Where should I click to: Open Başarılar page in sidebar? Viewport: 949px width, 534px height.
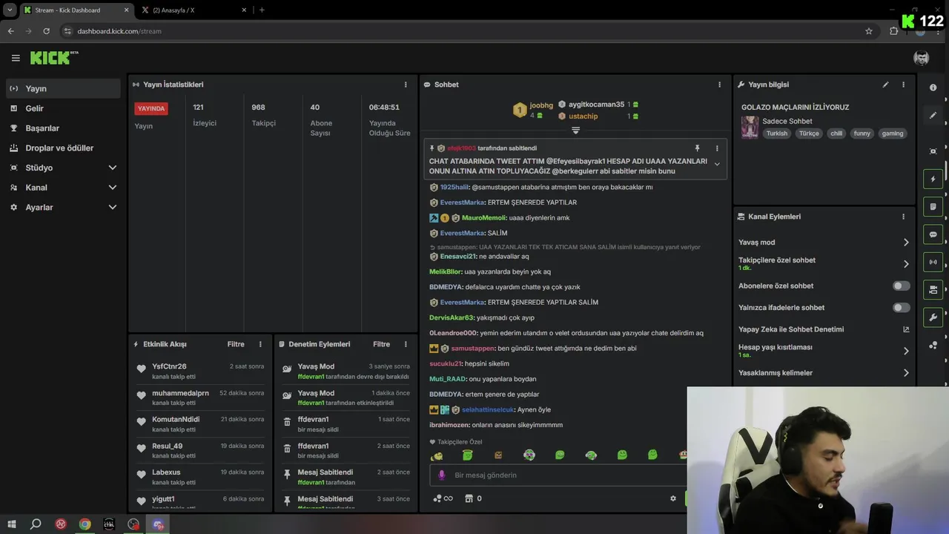pos(62,128)
